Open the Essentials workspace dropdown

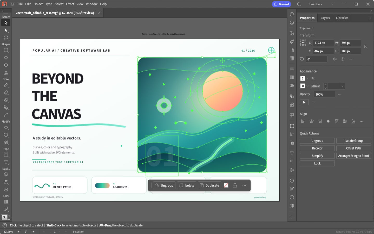coord(321,4)
